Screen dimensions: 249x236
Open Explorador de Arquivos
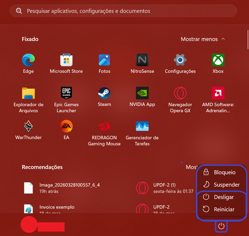pyautogui.click(x=28, y=100)
